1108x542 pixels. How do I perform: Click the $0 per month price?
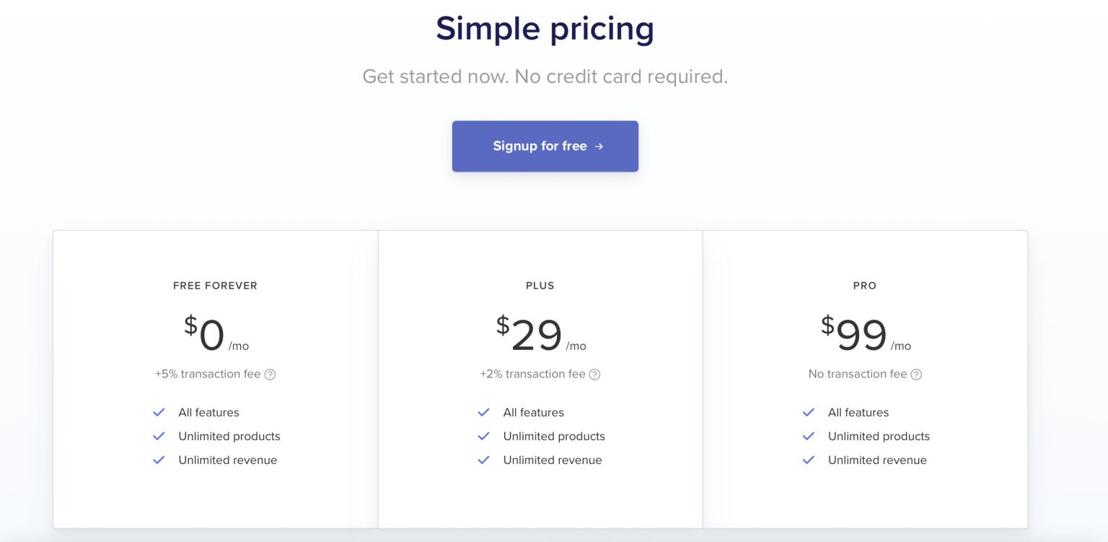click(x=215, y=333)
